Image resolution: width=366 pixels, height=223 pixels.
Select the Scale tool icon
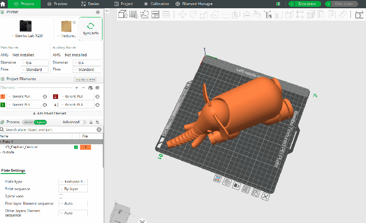pyautogui.click(x=204, y=14)
